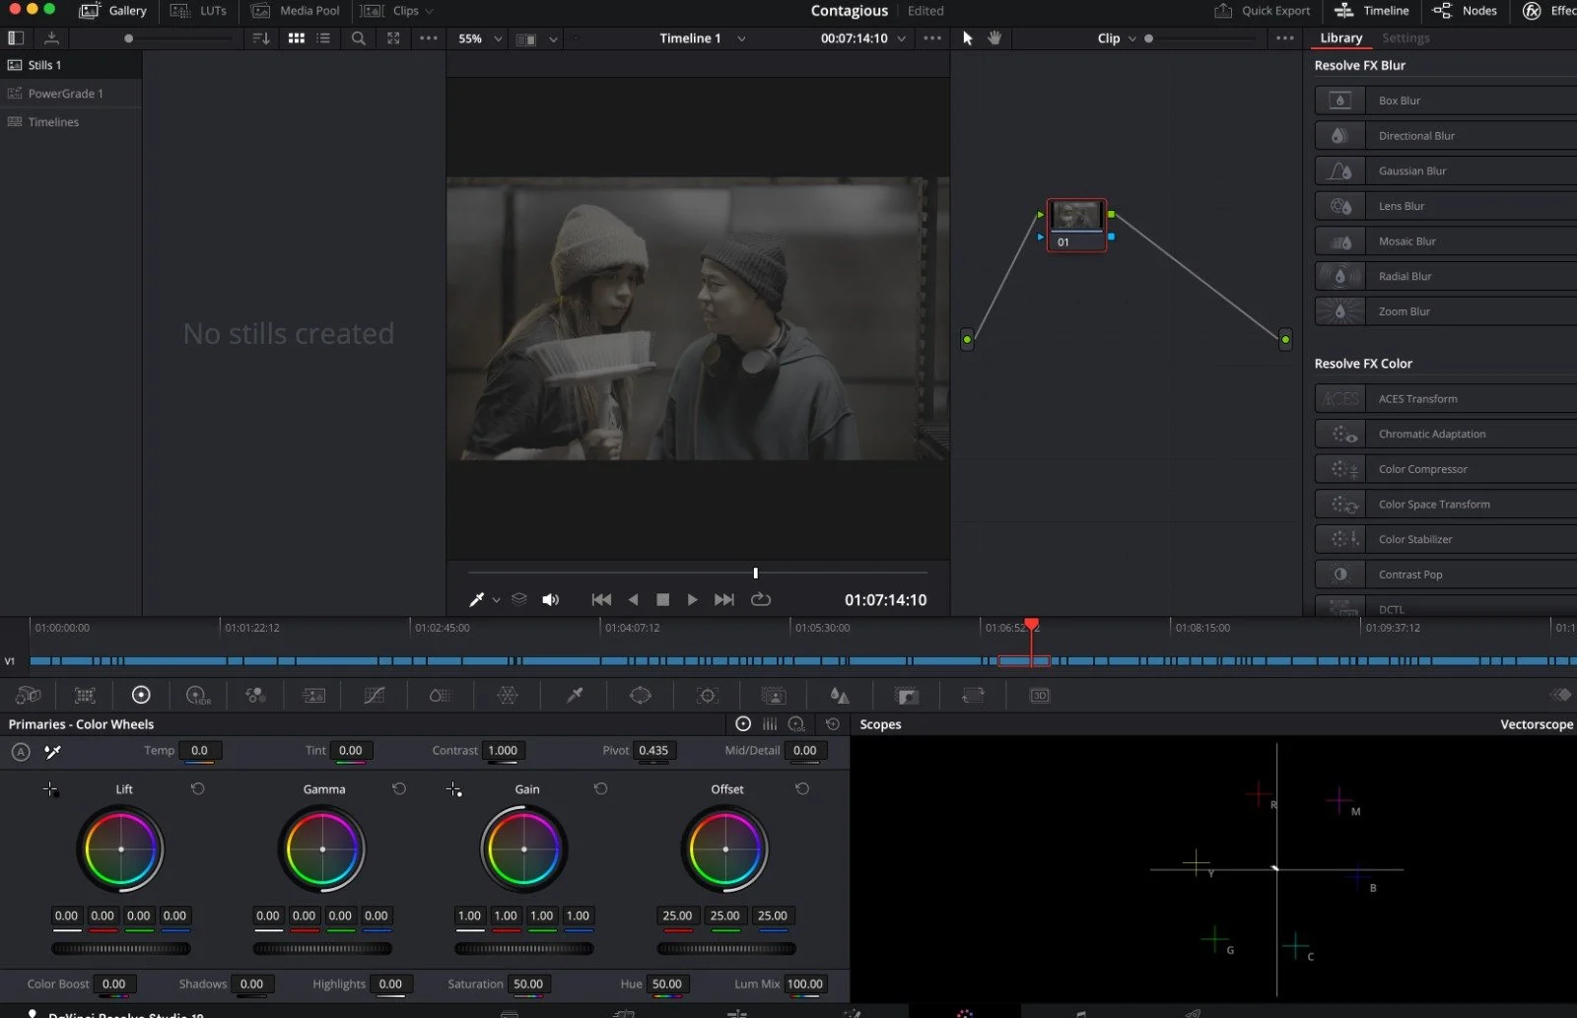Reset the Gamma color wheel

tap(399, 789)
